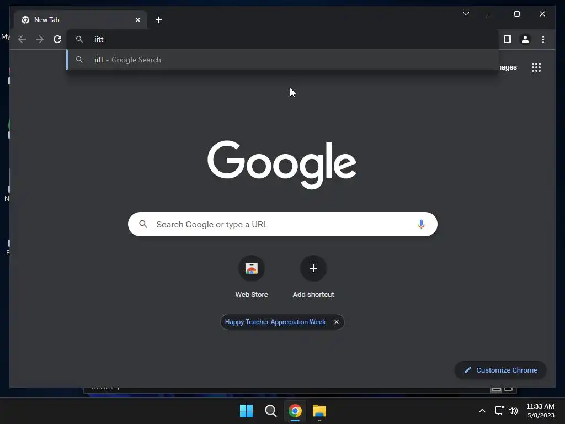The image size is (565, 424).
Task: Click the magnifier icon in the address bar
Action: 79,39
